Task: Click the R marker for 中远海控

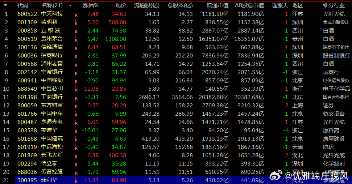Action: (x=76, y=147)
